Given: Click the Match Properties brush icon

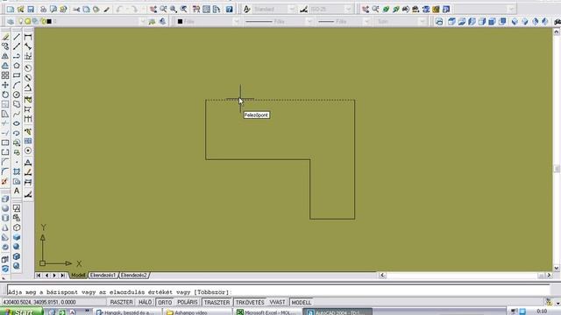Looking at the screenshot, I should point(106,10).
